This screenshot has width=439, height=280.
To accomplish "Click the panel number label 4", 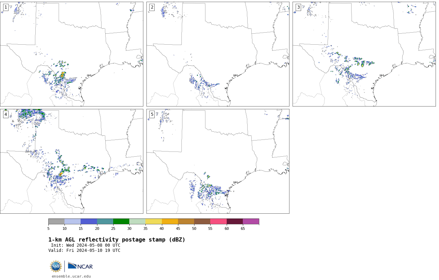I will [5, 114].
